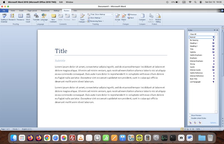Reject the tracked change

coord(124,18)
